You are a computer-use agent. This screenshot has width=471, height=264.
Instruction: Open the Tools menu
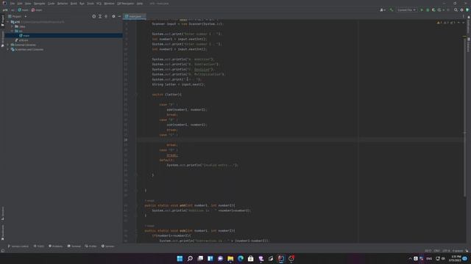(x=91, y=4)
